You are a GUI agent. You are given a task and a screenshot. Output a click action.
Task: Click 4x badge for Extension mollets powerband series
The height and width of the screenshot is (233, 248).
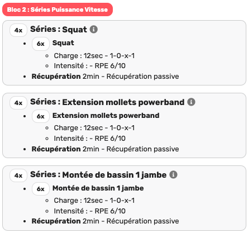pyautogui.click(x=18, y=103)
